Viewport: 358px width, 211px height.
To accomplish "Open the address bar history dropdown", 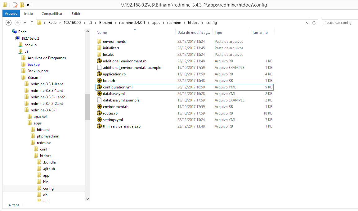I will (x=307, y=23).
